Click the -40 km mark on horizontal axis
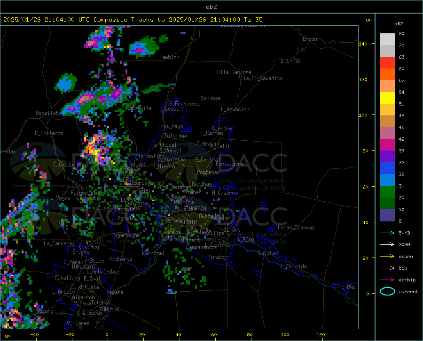 (x=34, y=335)
